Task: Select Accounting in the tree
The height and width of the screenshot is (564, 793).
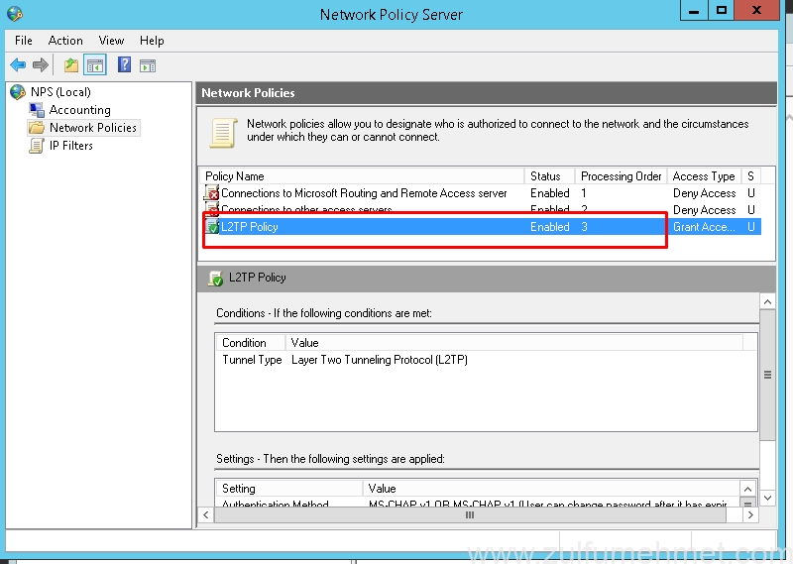Action: (x=80, y=110)
